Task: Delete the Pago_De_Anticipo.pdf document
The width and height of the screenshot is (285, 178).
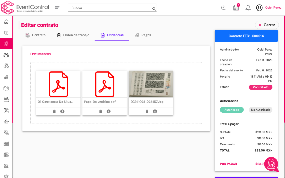Action: pos(101,111)
